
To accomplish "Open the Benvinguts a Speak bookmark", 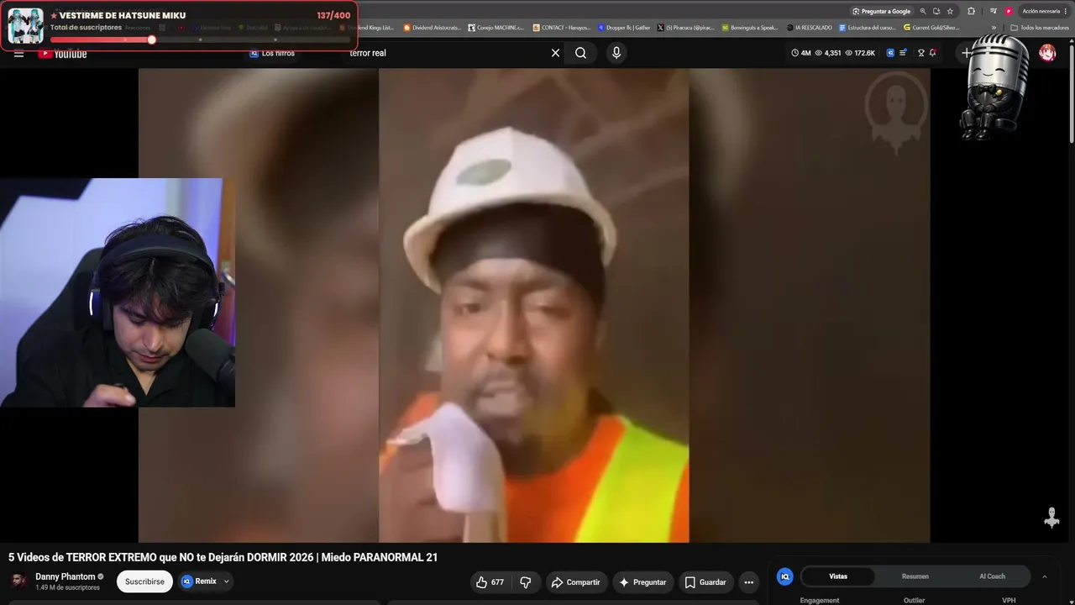I will pyautogui.click(x=750, y=28).
